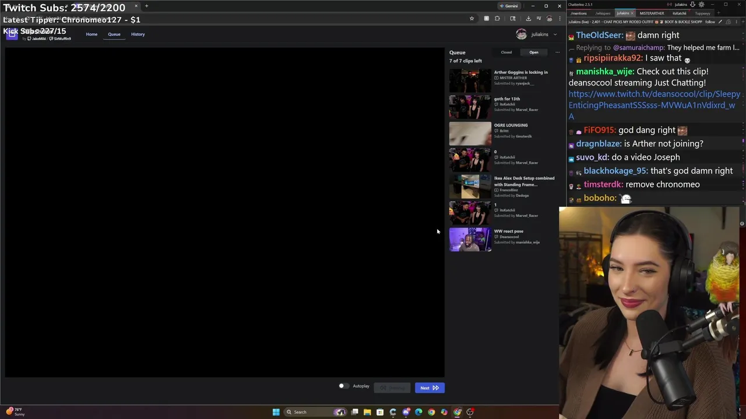Close the juliakins Chatterino tab
746x419 pixels.
[632, 13]
